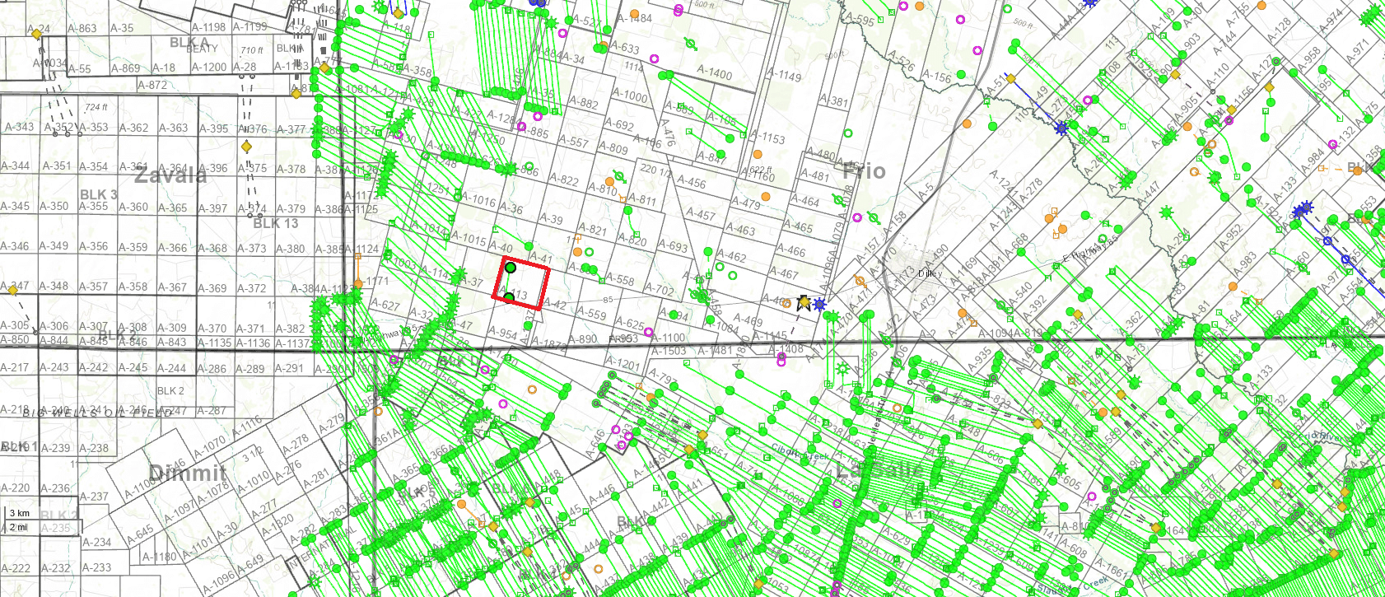1385x597 pixels.
Task: Click the 724 ft elevation label
Action: [96, 107]
